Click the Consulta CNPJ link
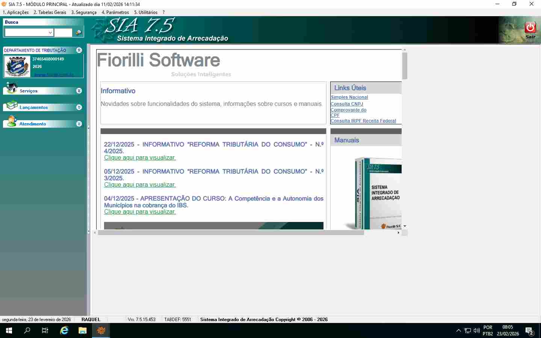This screenshot has height=338, width=541. (x=347, y=104)
